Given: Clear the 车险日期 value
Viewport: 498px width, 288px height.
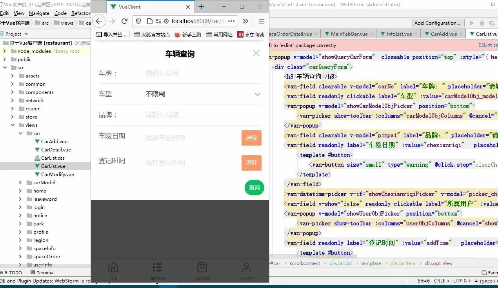Looking at the screenshot, I should click(x=251, y=138).
